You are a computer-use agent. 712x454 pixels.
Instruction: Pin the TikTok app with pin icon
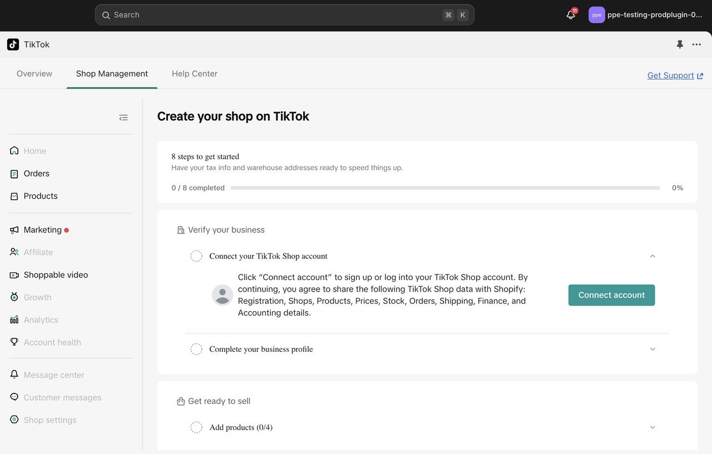click(x=680, y=44)
